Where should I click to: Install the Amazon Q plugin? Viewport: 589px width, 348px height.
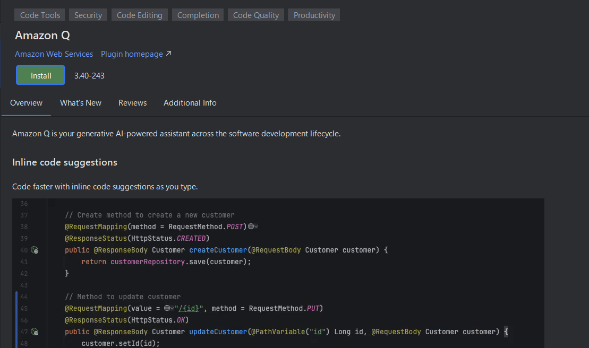point(40,75)
